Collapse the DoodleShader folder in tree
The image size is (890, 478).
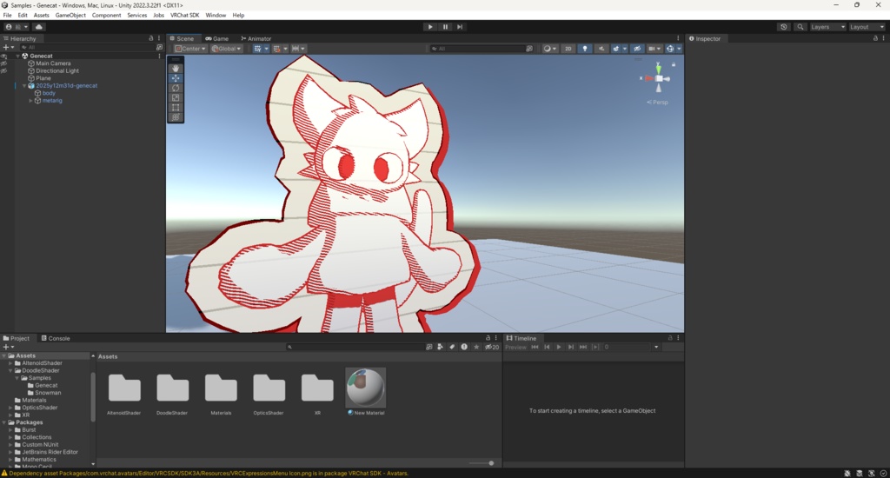pyautogui.click(x=10, y=371)
